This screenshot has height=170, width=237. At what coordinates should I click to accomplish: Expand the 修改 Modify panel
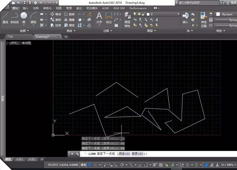pyautogui.click(x=71, y=31)
